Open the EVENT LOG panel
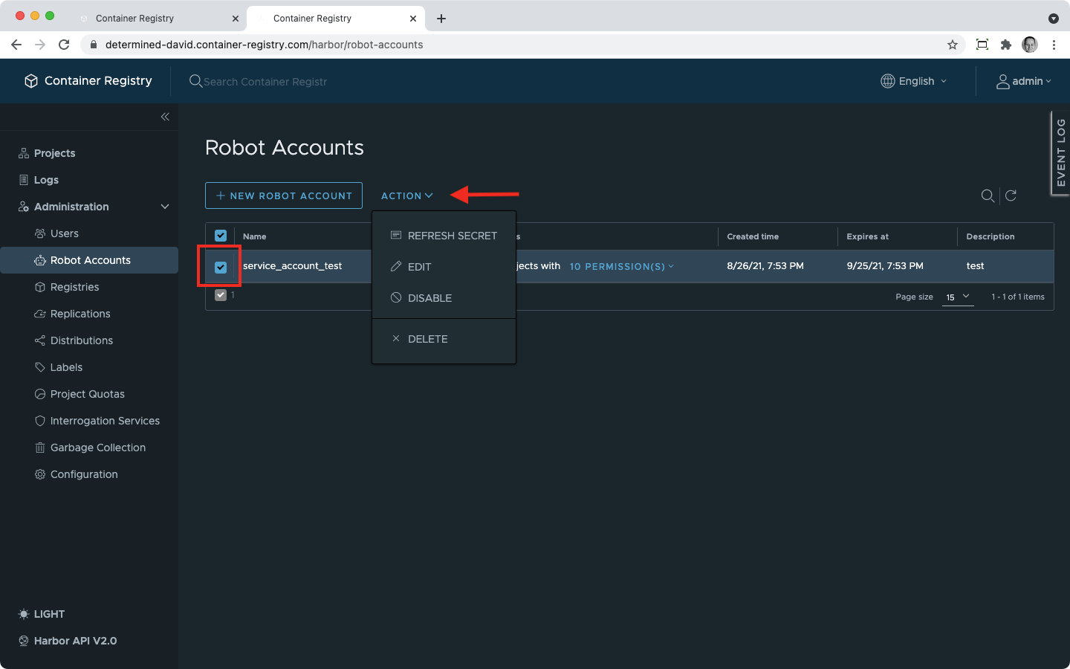The height and width of the screenshot is (669, 1070). pyautogui.click(x=1060, y=152)
